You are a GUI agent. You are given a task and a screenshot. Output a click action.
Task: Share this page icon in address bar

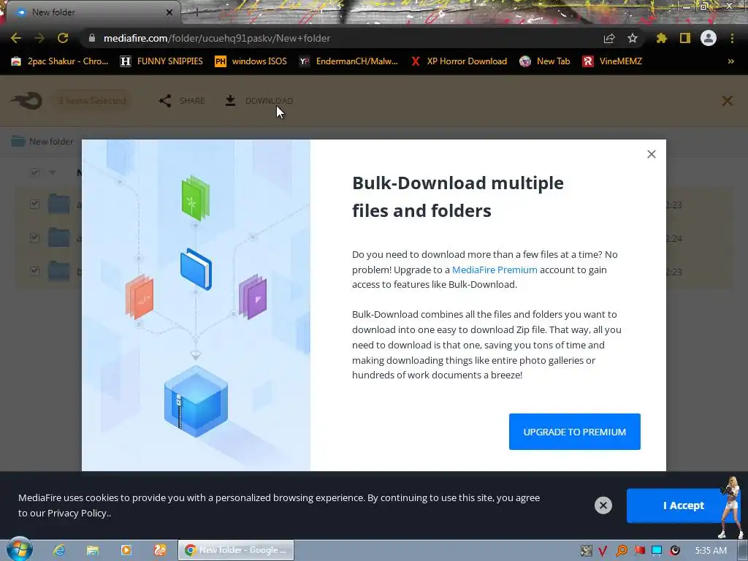(x=609, y=38)
